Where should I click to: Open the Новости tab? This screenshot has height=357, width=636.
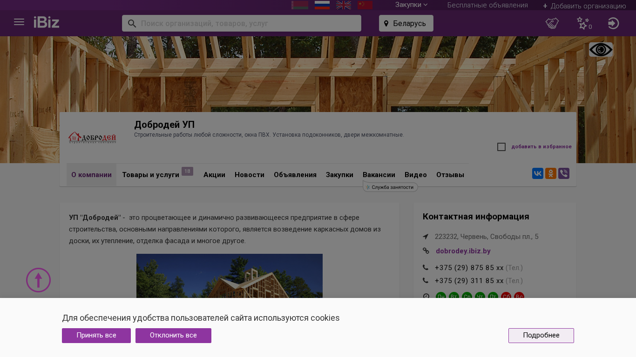click(250, 175)
